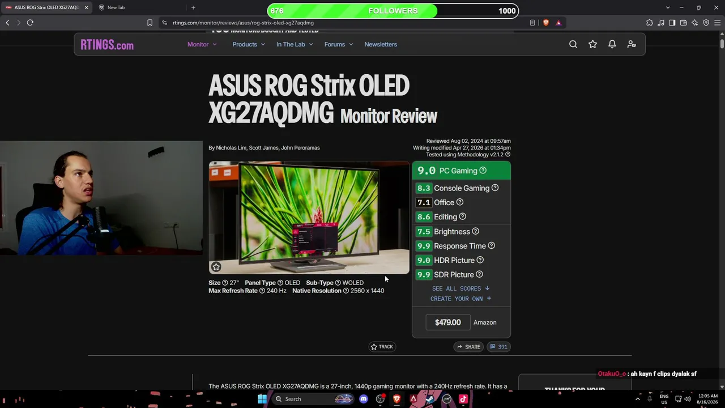This screenshot has height=408, width=725.
Task: Click the taskbar Search box
Action: pyautogui.click(x=312, y=399)
